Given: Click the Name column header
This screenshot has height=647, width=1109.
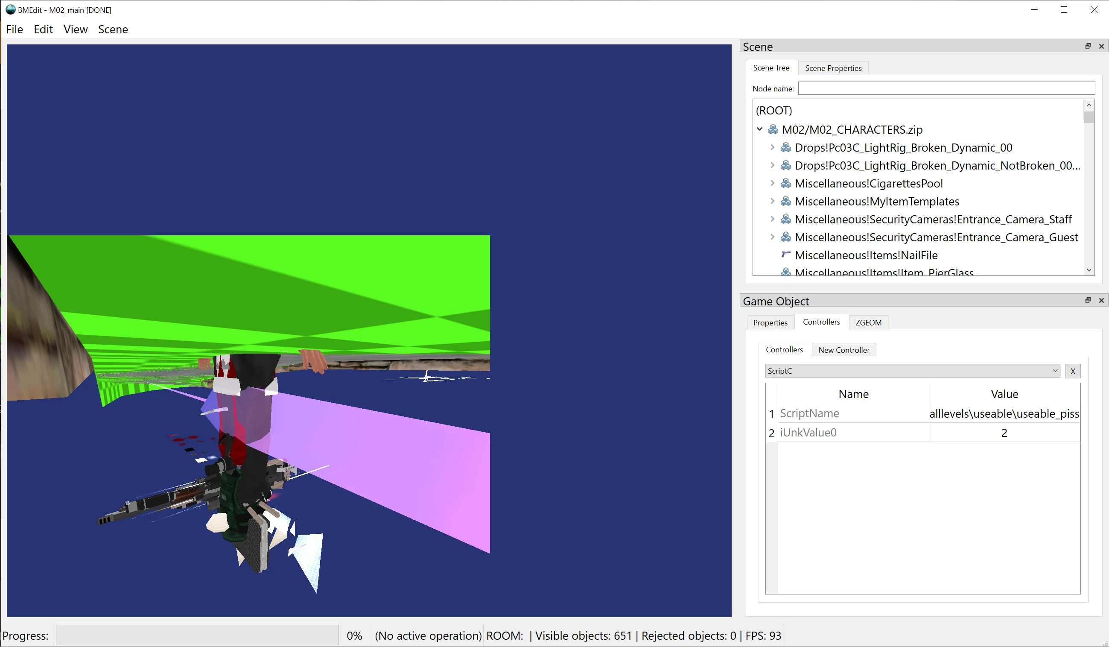Looking at the screenshot, I should [853, 394].
